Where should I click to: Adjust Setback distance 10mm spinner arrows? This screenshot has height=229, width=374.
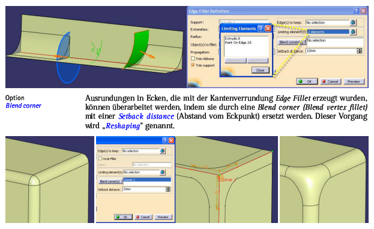pyautogui.click(x=360, y=51)
